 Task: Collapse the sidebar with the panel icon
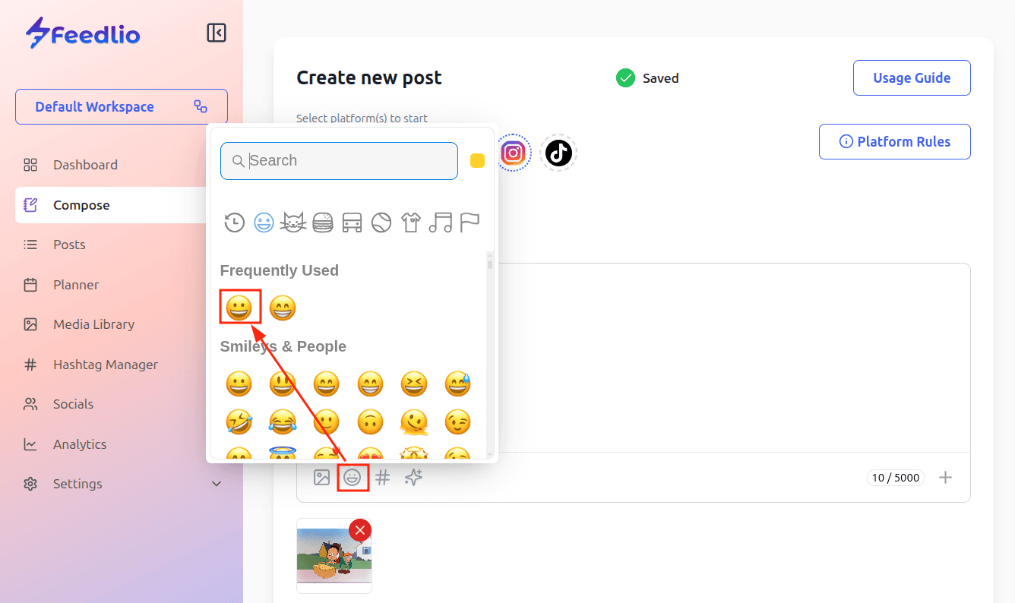point(217,33)
